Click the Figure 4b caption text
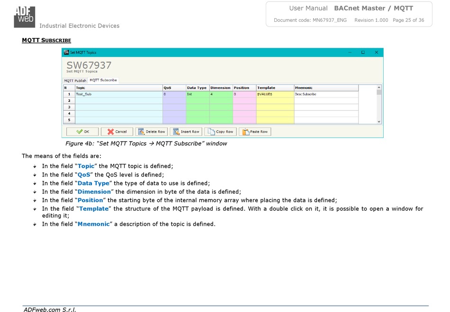This screenshot has width=450, height=312. 146,143
